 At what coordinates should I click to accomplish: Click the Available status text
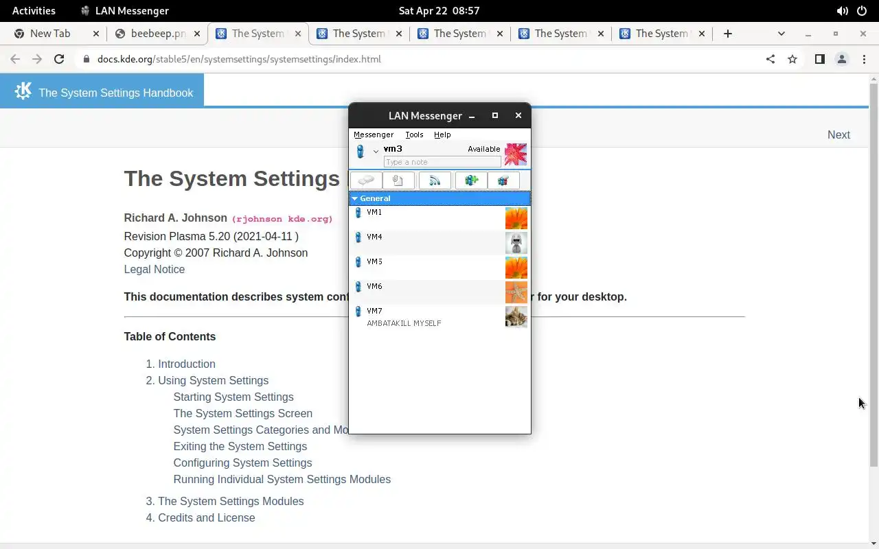(483, 149)
